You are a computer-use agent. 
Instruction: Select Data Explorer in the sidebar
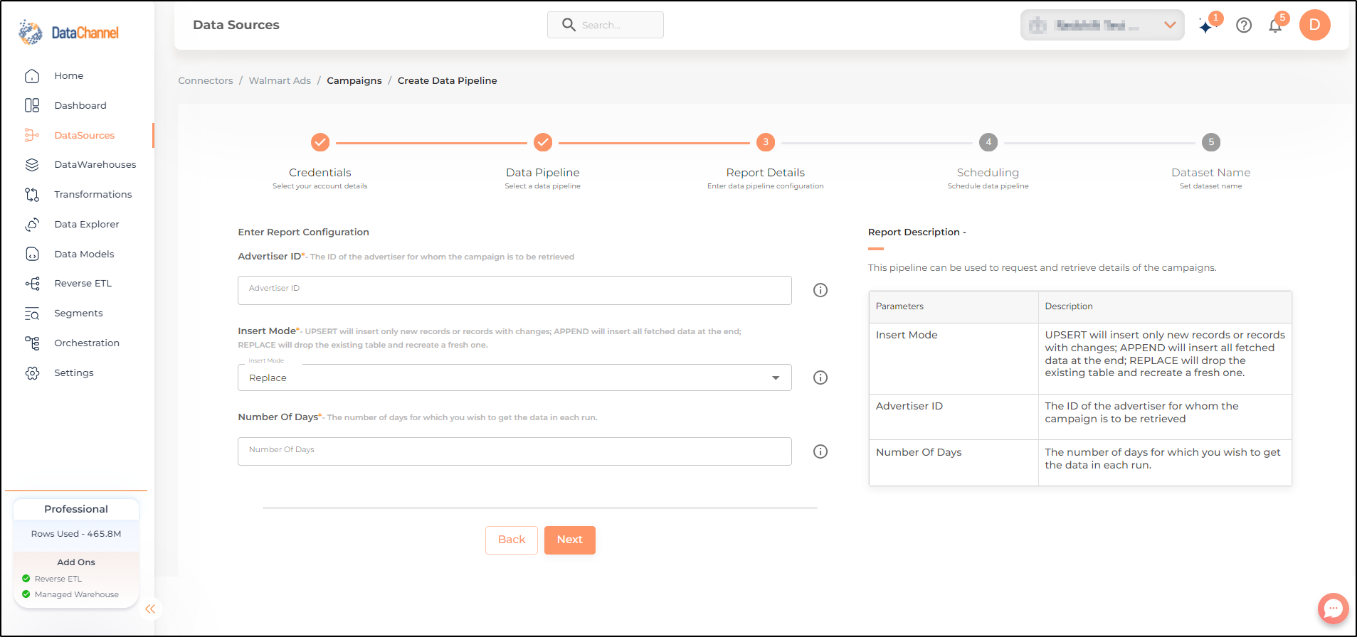87,225
